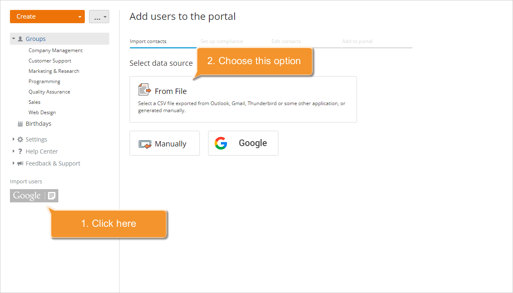Click the Manually import icon
513x293 pixels.
click(145, 143)
